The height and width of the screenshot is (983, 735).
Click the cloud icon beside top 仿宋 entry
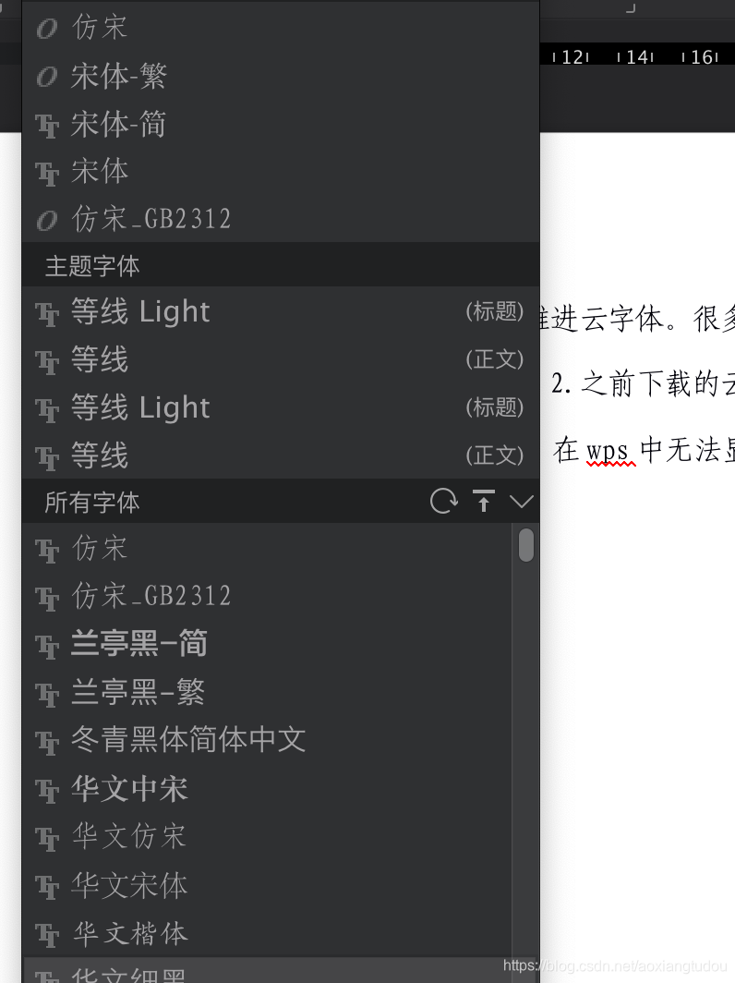[x=47, y=29]
